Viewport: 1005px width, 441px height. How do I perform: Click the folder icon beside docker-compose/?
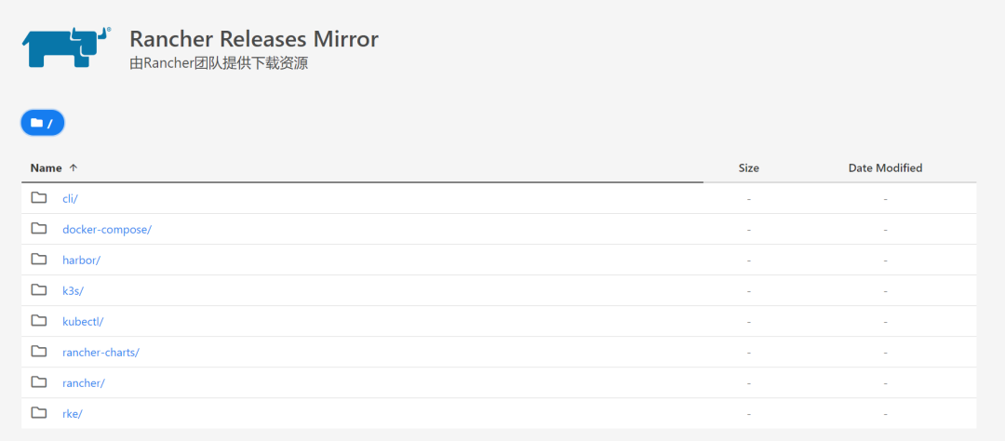pos(39,229)
